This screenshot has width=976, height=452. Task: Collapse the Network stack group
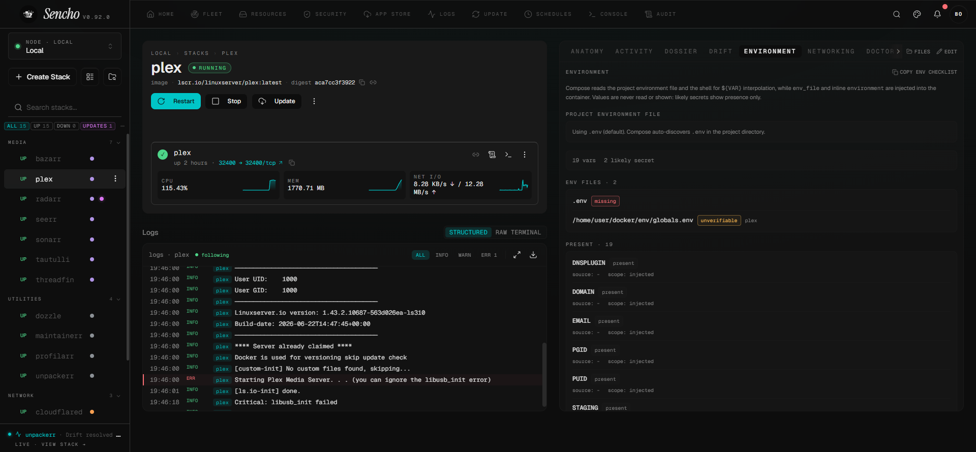118,396
